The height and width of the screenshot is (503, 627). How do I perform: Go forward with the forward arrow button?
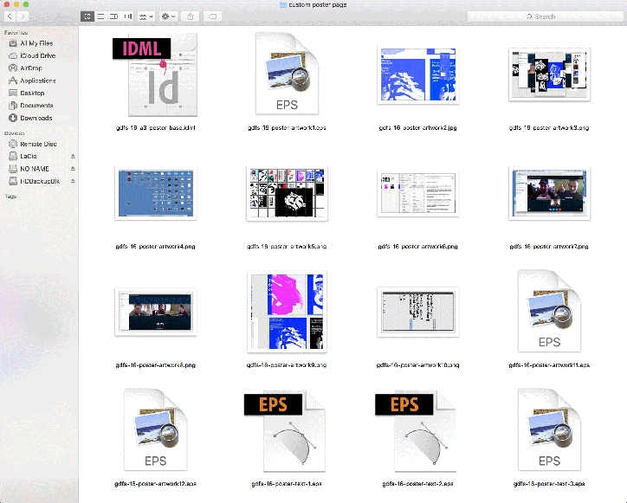click(x=23, y=16)
